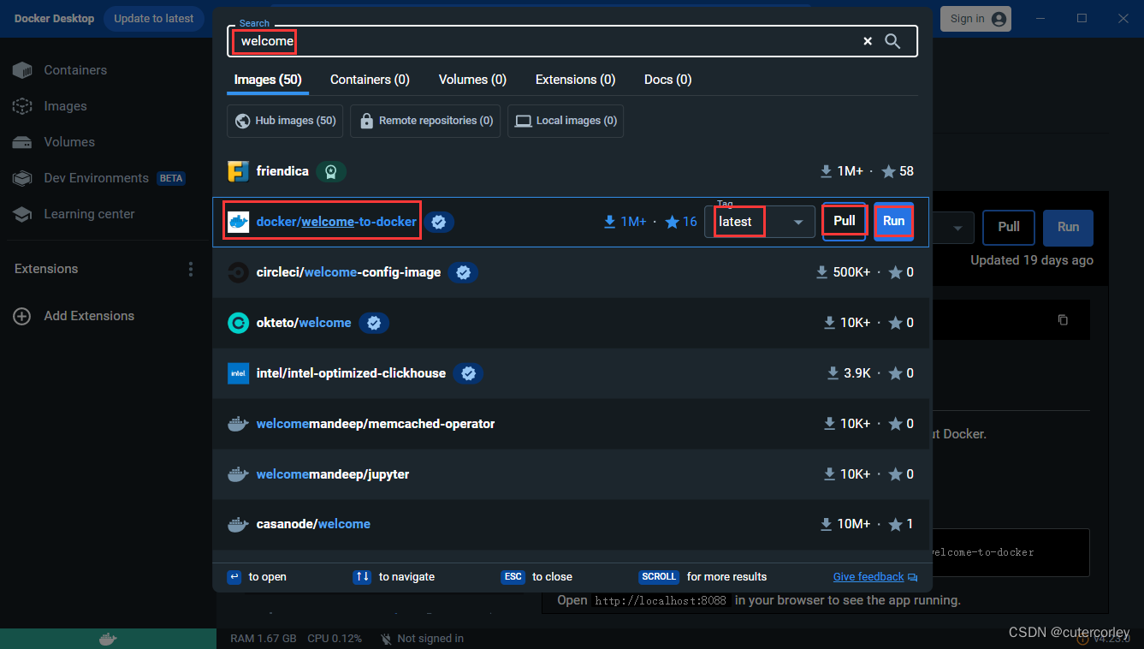Select welcomemandeep/memcached-operator result
Image resolution: width=1144 pixels, height=649 pixels.
coord(571,424)
